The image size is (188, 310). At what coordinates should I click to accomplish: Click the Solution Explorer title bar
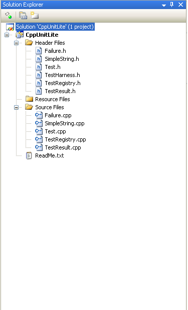(93, 5)
